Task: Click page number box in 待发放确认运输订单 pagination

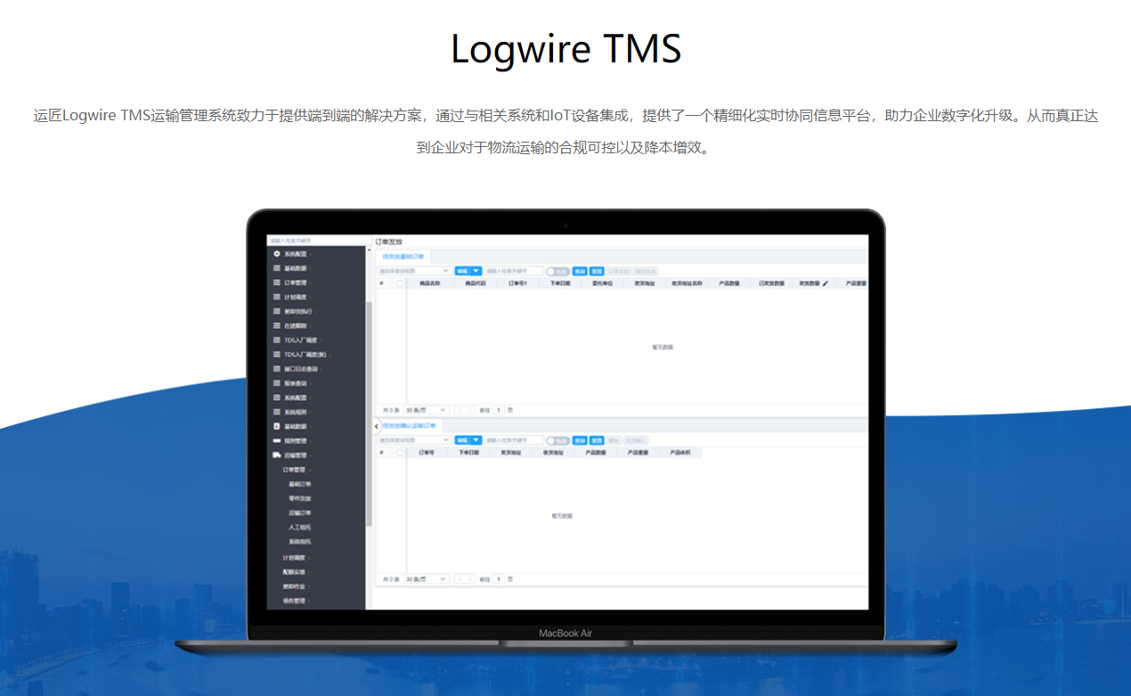Action: (x=500, y=579)
